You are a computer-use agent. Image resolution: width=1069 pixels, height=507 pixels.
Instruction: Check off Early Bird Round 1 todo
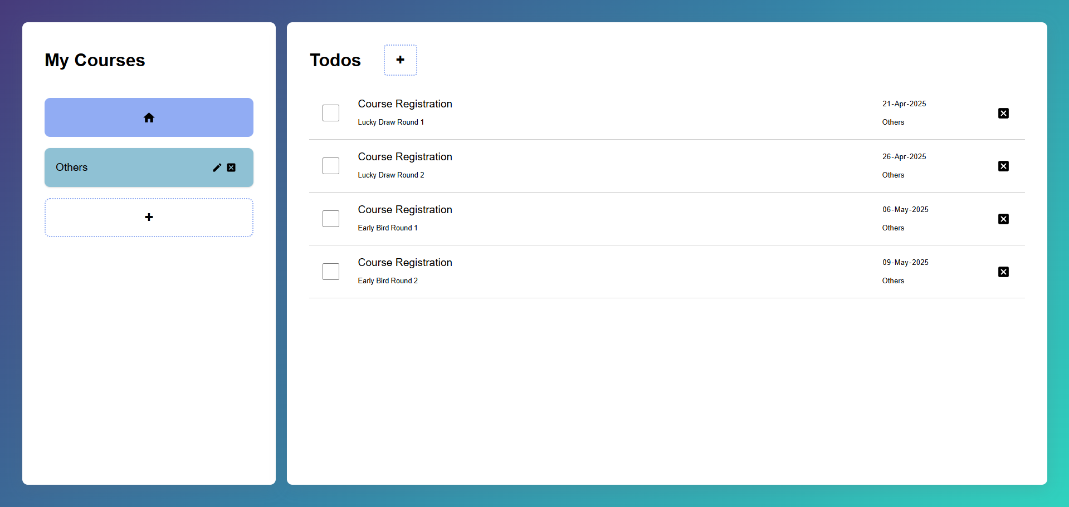(x=331, y=219)
